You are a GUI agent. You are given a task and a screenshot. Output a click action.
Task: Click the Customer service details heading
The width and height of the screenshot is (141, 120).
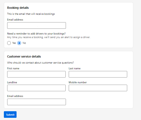[x=24, y=56]
